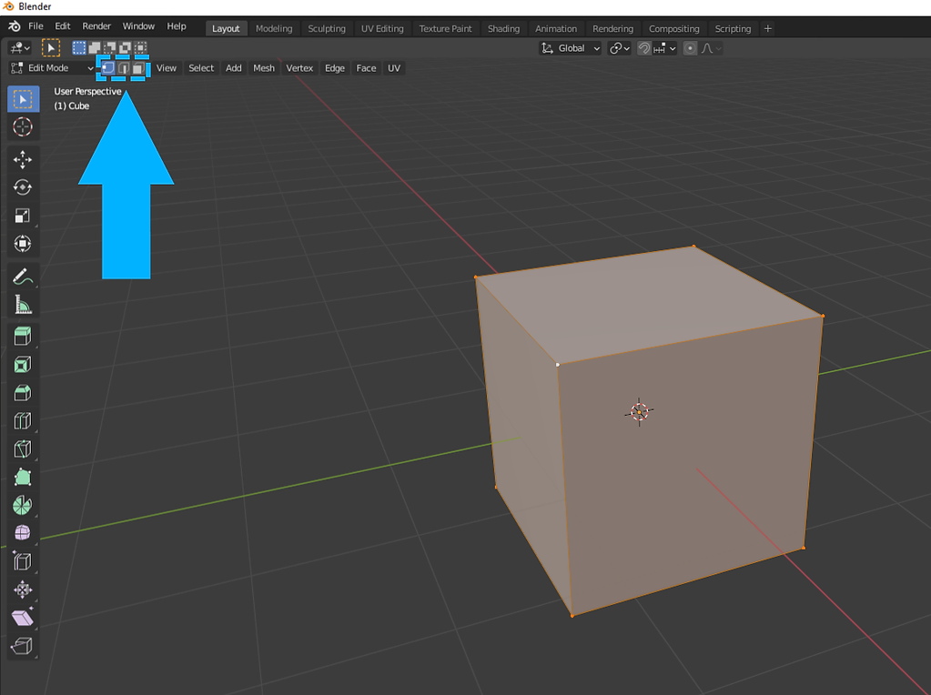Image resolution: width=931 pixels, height=695 pixels.
Task: Open the Edit Mode dropdown
Action: (52, 68)
